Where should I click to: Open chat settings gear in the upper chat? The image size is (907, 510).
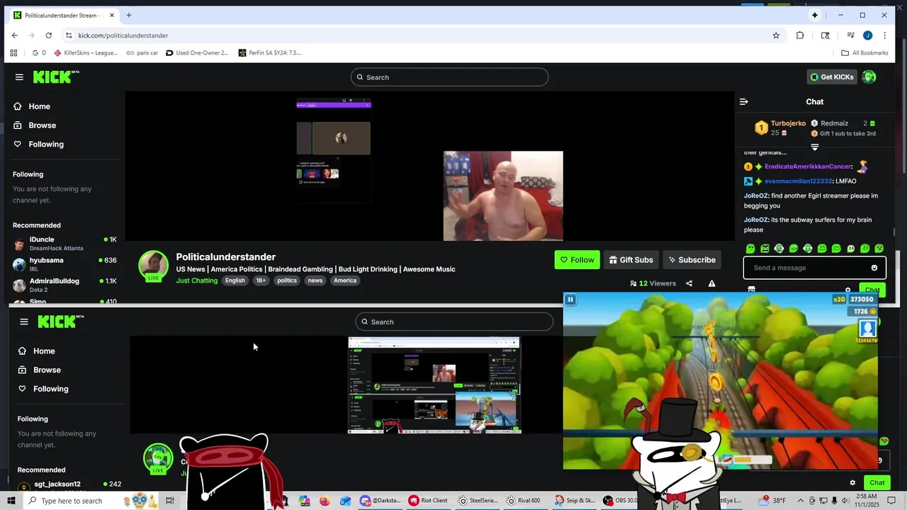point(847,290)
